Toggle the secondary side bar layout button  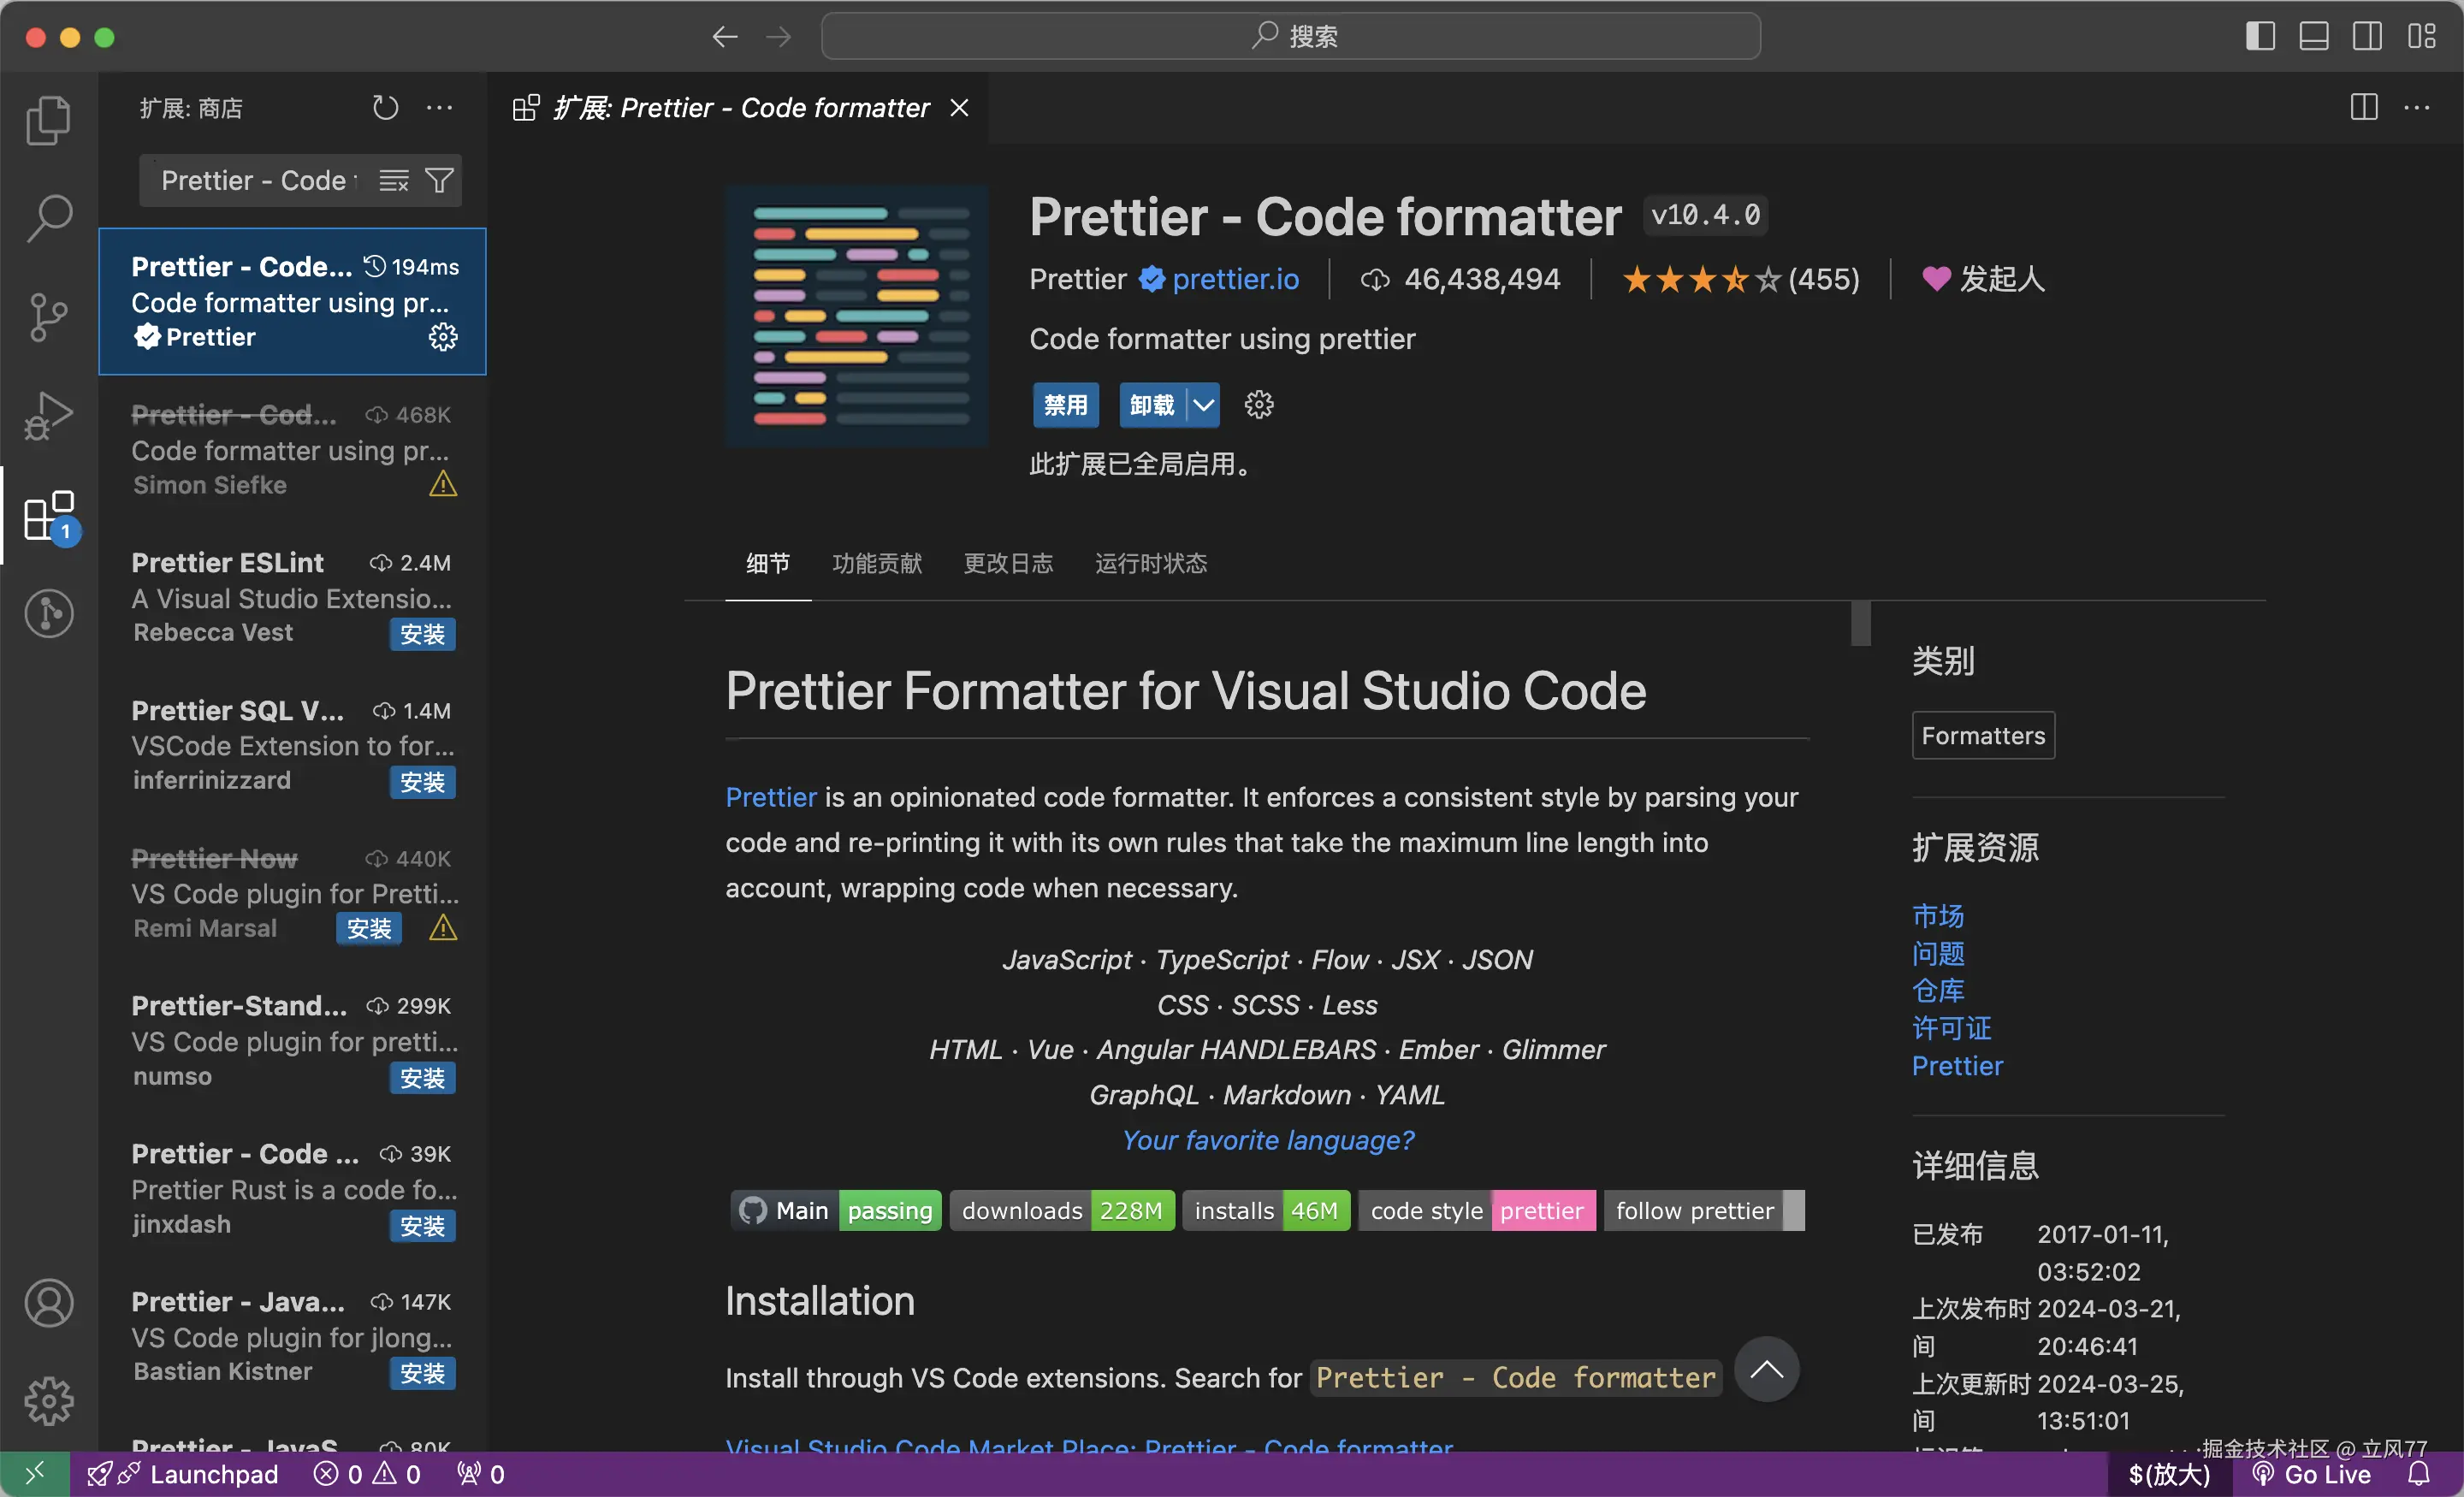click(x=2367, y=36)
